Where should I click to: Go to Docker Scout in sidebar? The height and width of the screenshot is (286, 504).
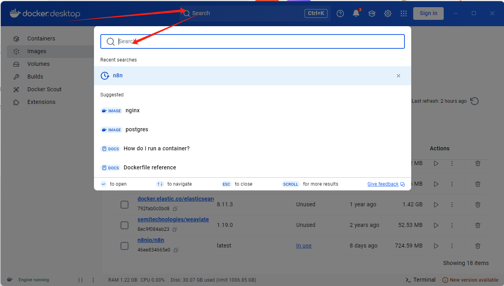[50, 89]
